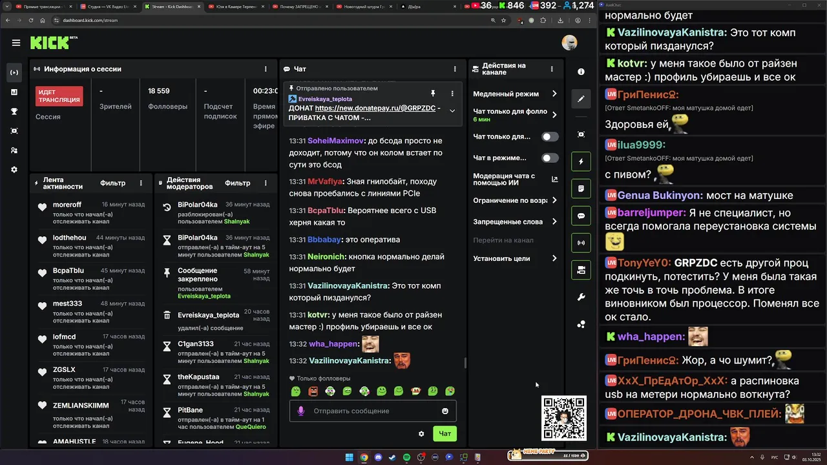The width and height of the screenshot is (827, 465).
Task: Click username 'MrVaflya' in chat
Action: pyautogui.click(x=325, y=181)
